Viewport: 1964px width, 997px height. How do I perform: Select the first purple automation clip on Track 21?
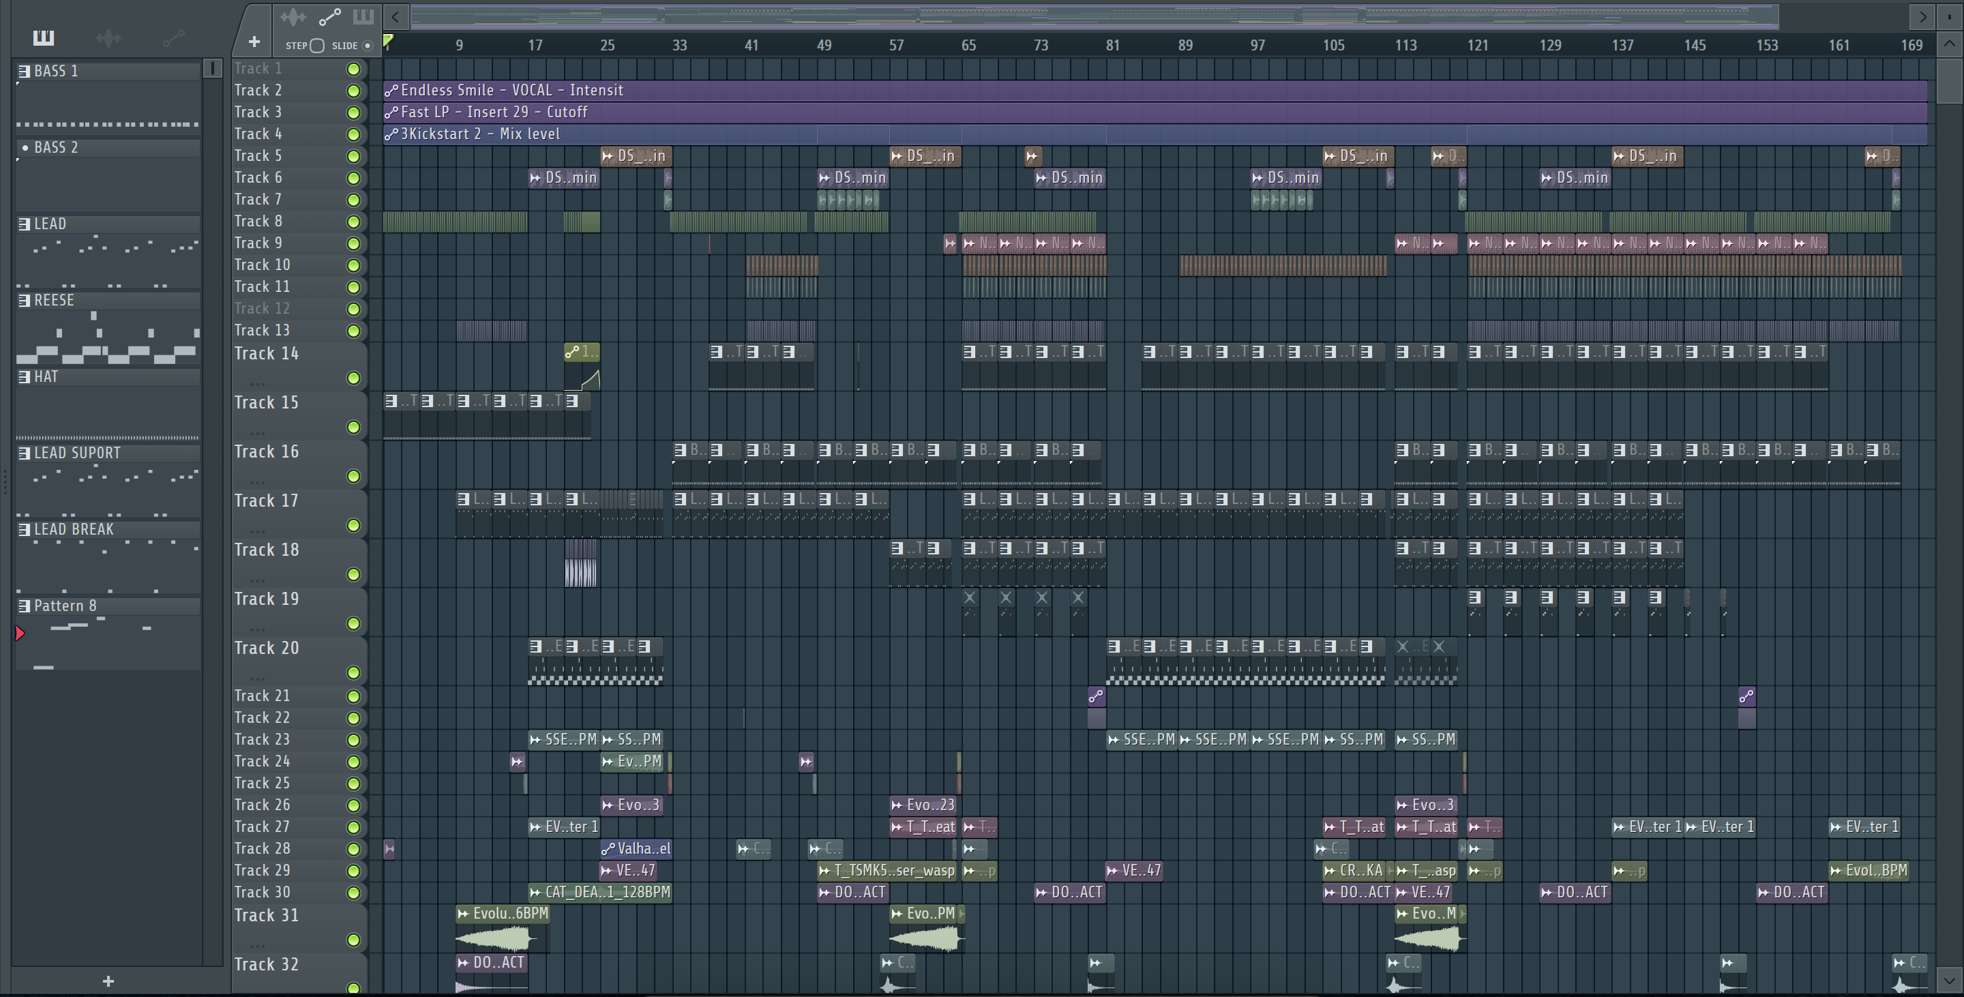(x=1097, y=696)
